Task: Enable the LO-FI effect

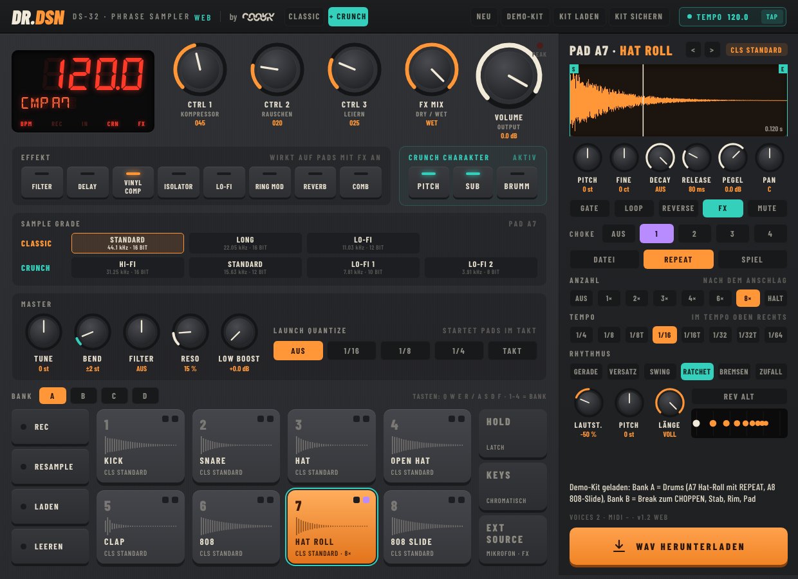Action: (225, 183)
